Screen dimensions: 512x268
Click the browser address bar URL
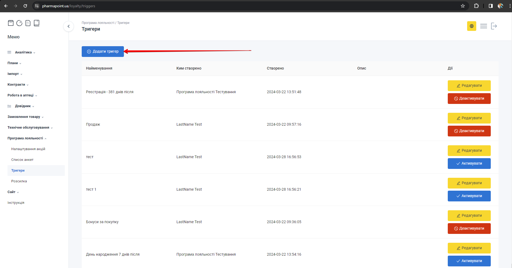69,6
